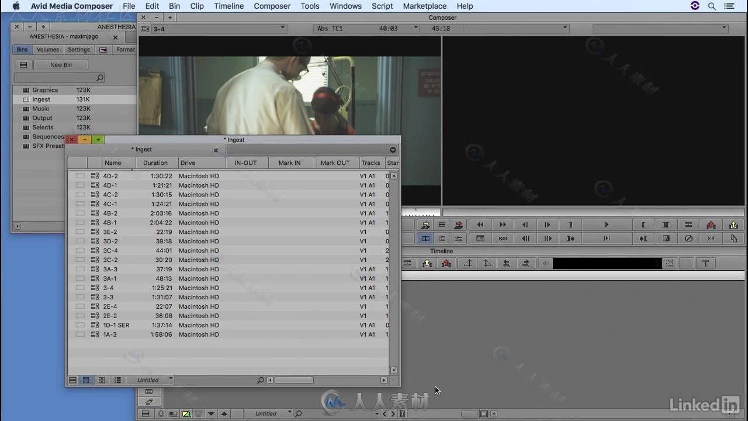Open the Script menu
This screenshot has width=748, height=421.
[x=382, y=6]
